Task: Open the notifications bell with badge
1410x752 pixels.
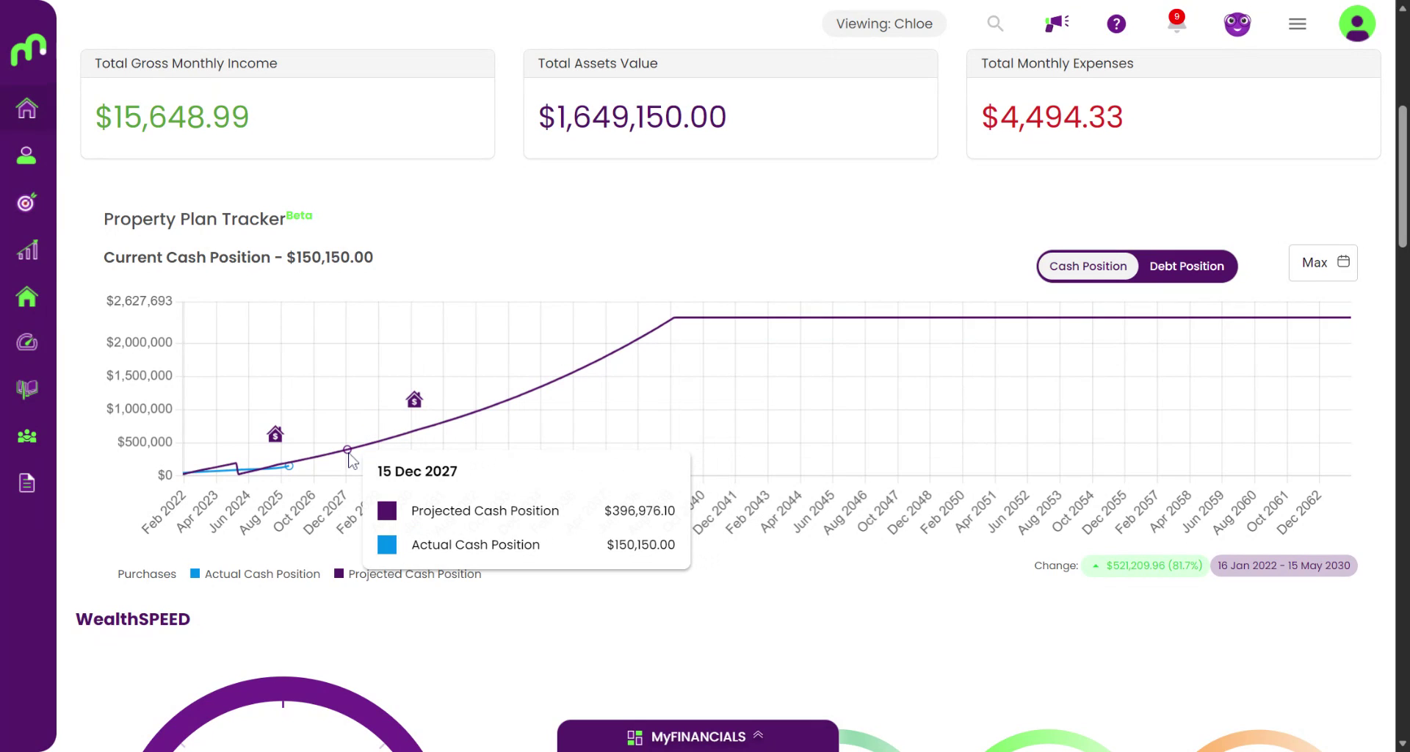Action: 1176,23
